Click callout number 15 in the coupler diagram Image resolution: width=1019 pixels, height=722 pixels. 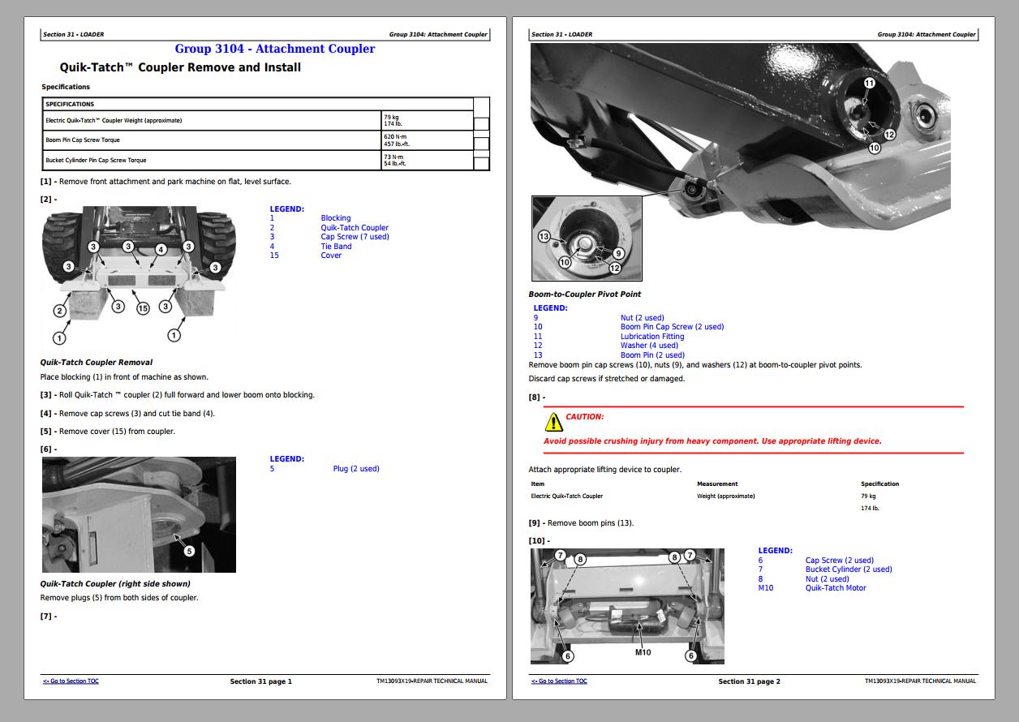[142, 308]
